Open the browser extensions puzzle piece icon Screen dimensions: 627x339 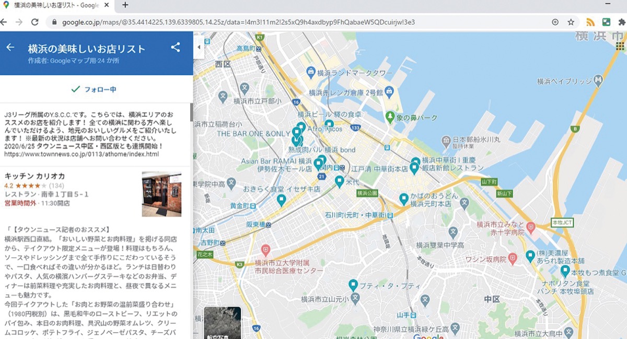tap(622, 22)
